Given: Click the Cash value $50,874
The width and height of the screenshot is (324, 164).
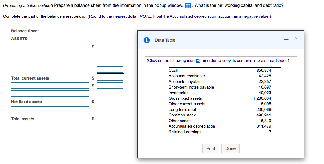Looking at the screenshot, I should coord(264,70).
